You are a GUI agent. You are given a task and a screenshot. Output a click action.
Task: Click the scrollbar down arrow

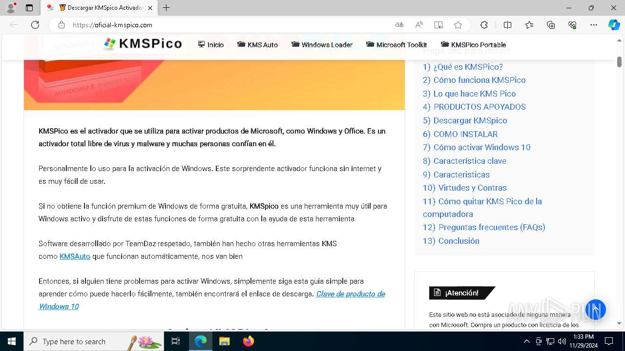point(619,323)
